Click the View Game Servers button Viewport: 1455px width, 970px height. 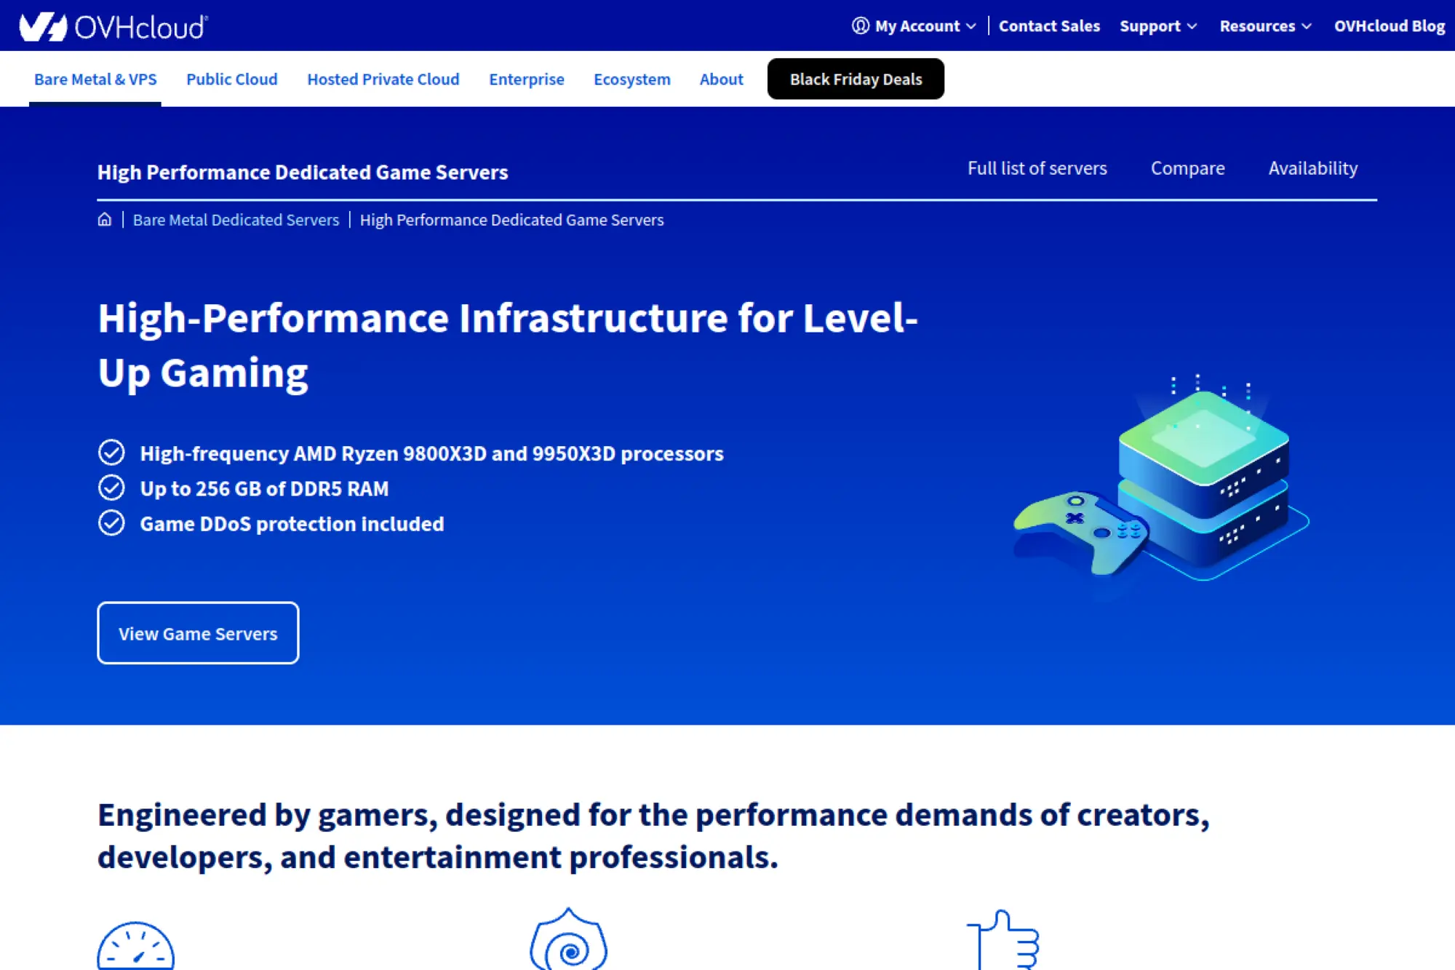[x=197, y=633]
